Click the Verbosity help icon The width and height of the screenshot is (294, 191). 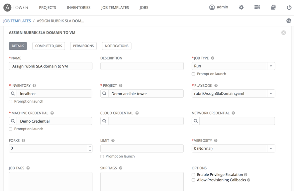pos(216,141)
